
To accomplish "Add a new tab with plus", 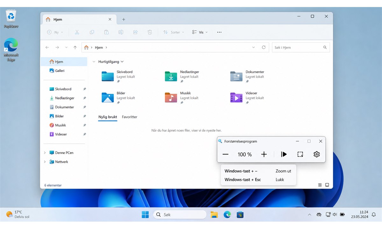I will point(124,19).
